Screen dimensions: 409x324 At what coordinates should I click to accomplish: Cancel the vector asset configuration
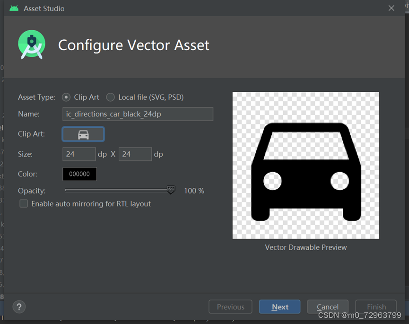tap(328, 307)
